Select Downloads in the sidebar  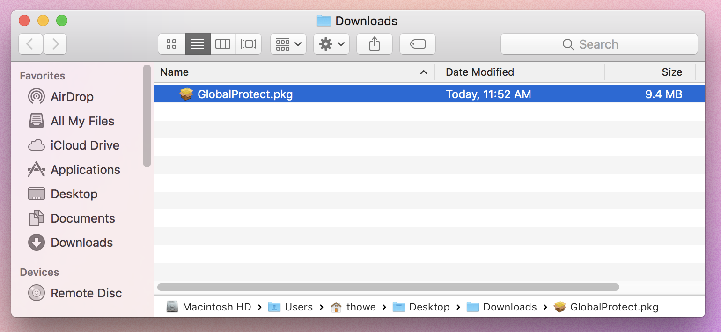81,243
